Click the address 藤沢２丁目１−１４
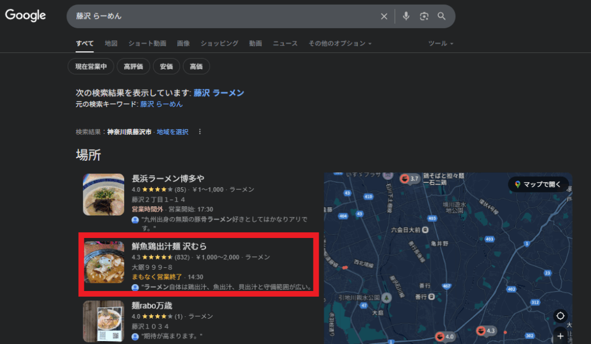Screen dimensions: 591x344 [x=158, y=199]
